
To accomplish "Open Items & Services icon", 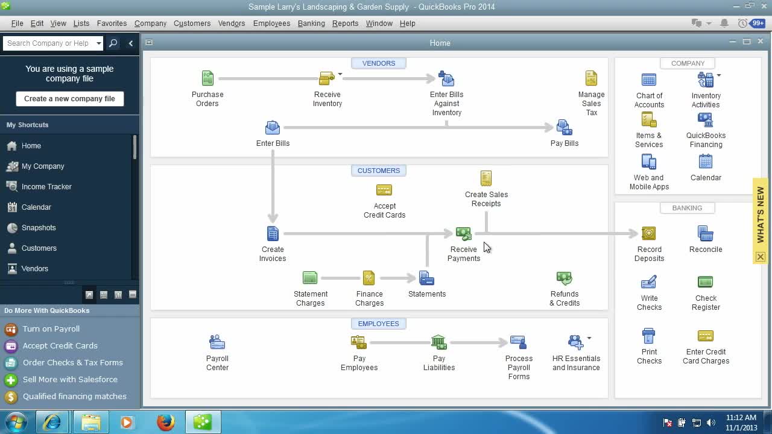I will (649, 119).
